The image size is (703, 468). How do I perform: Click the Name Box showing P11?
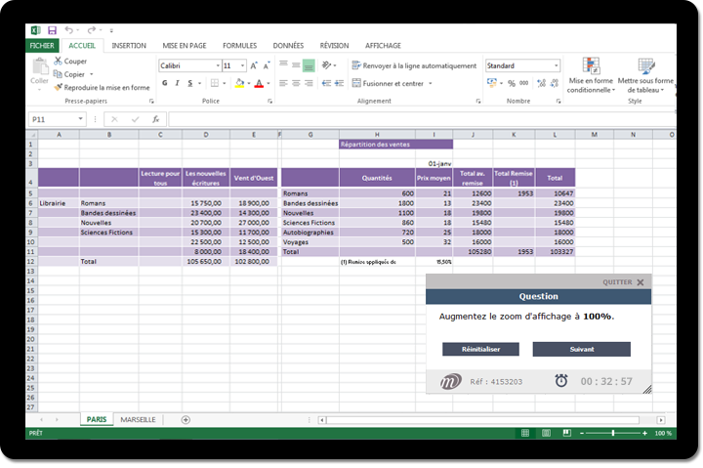click(x=51, y=119)
